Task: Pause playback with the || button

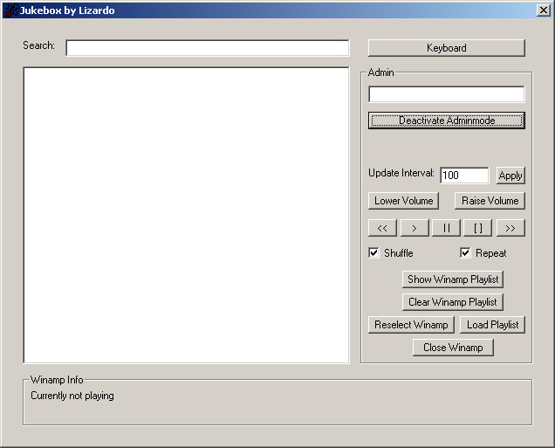Action: click(x=446, y=228)
